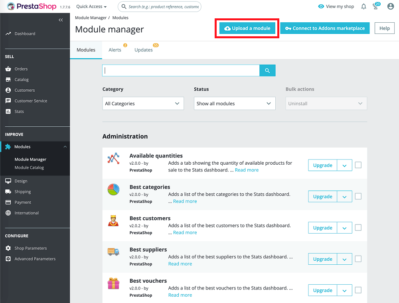This screenshot has height=303, width=399.
Task: Open Module Catalog in the sidebar
Action: click(x=29, y=167)
